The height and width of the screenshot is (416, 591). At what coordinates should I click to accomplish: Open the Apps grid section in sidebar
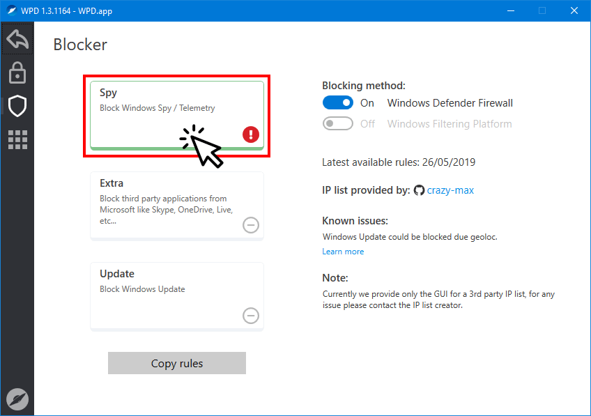pos(17,140)
